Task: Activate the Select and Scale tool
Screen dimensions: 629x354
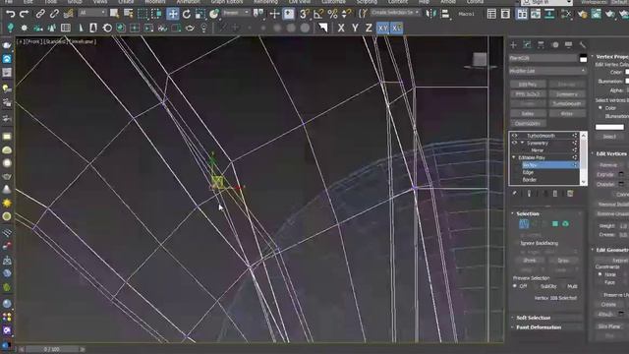Action: 200,14
